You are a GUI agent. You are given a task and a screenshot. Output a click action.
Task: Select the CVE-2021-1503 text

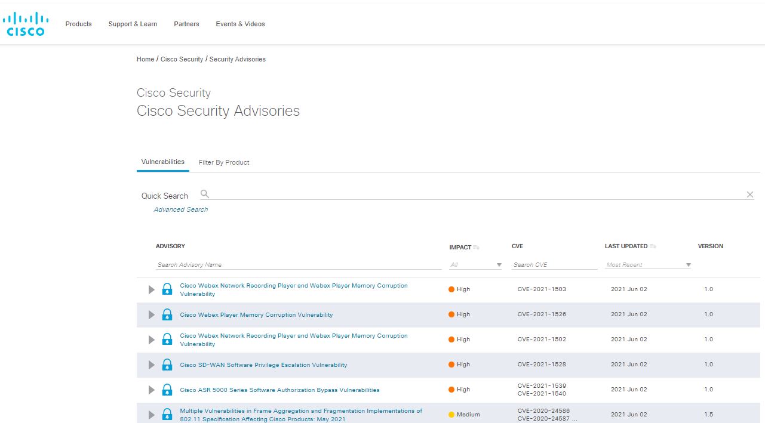542,289
